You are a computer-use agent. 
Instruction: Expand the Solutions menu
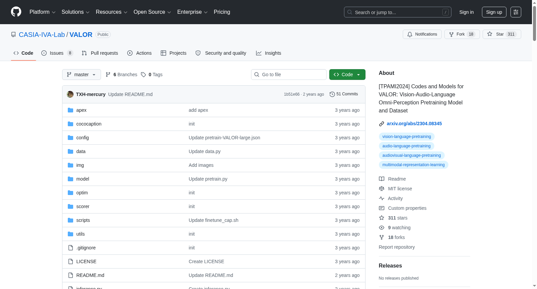[76, 12]
